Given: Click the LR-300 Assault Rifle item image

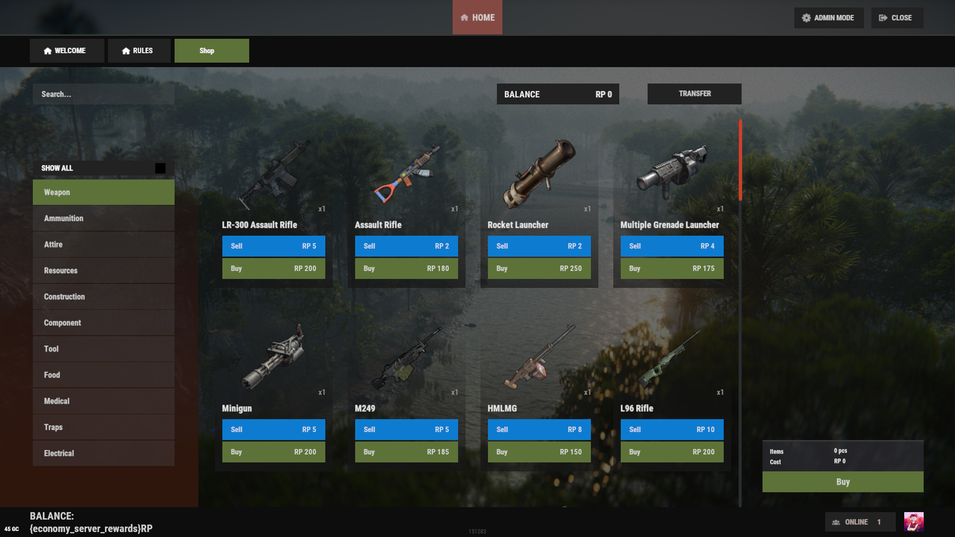Looking at the screenshot, I should click(275, 174).
